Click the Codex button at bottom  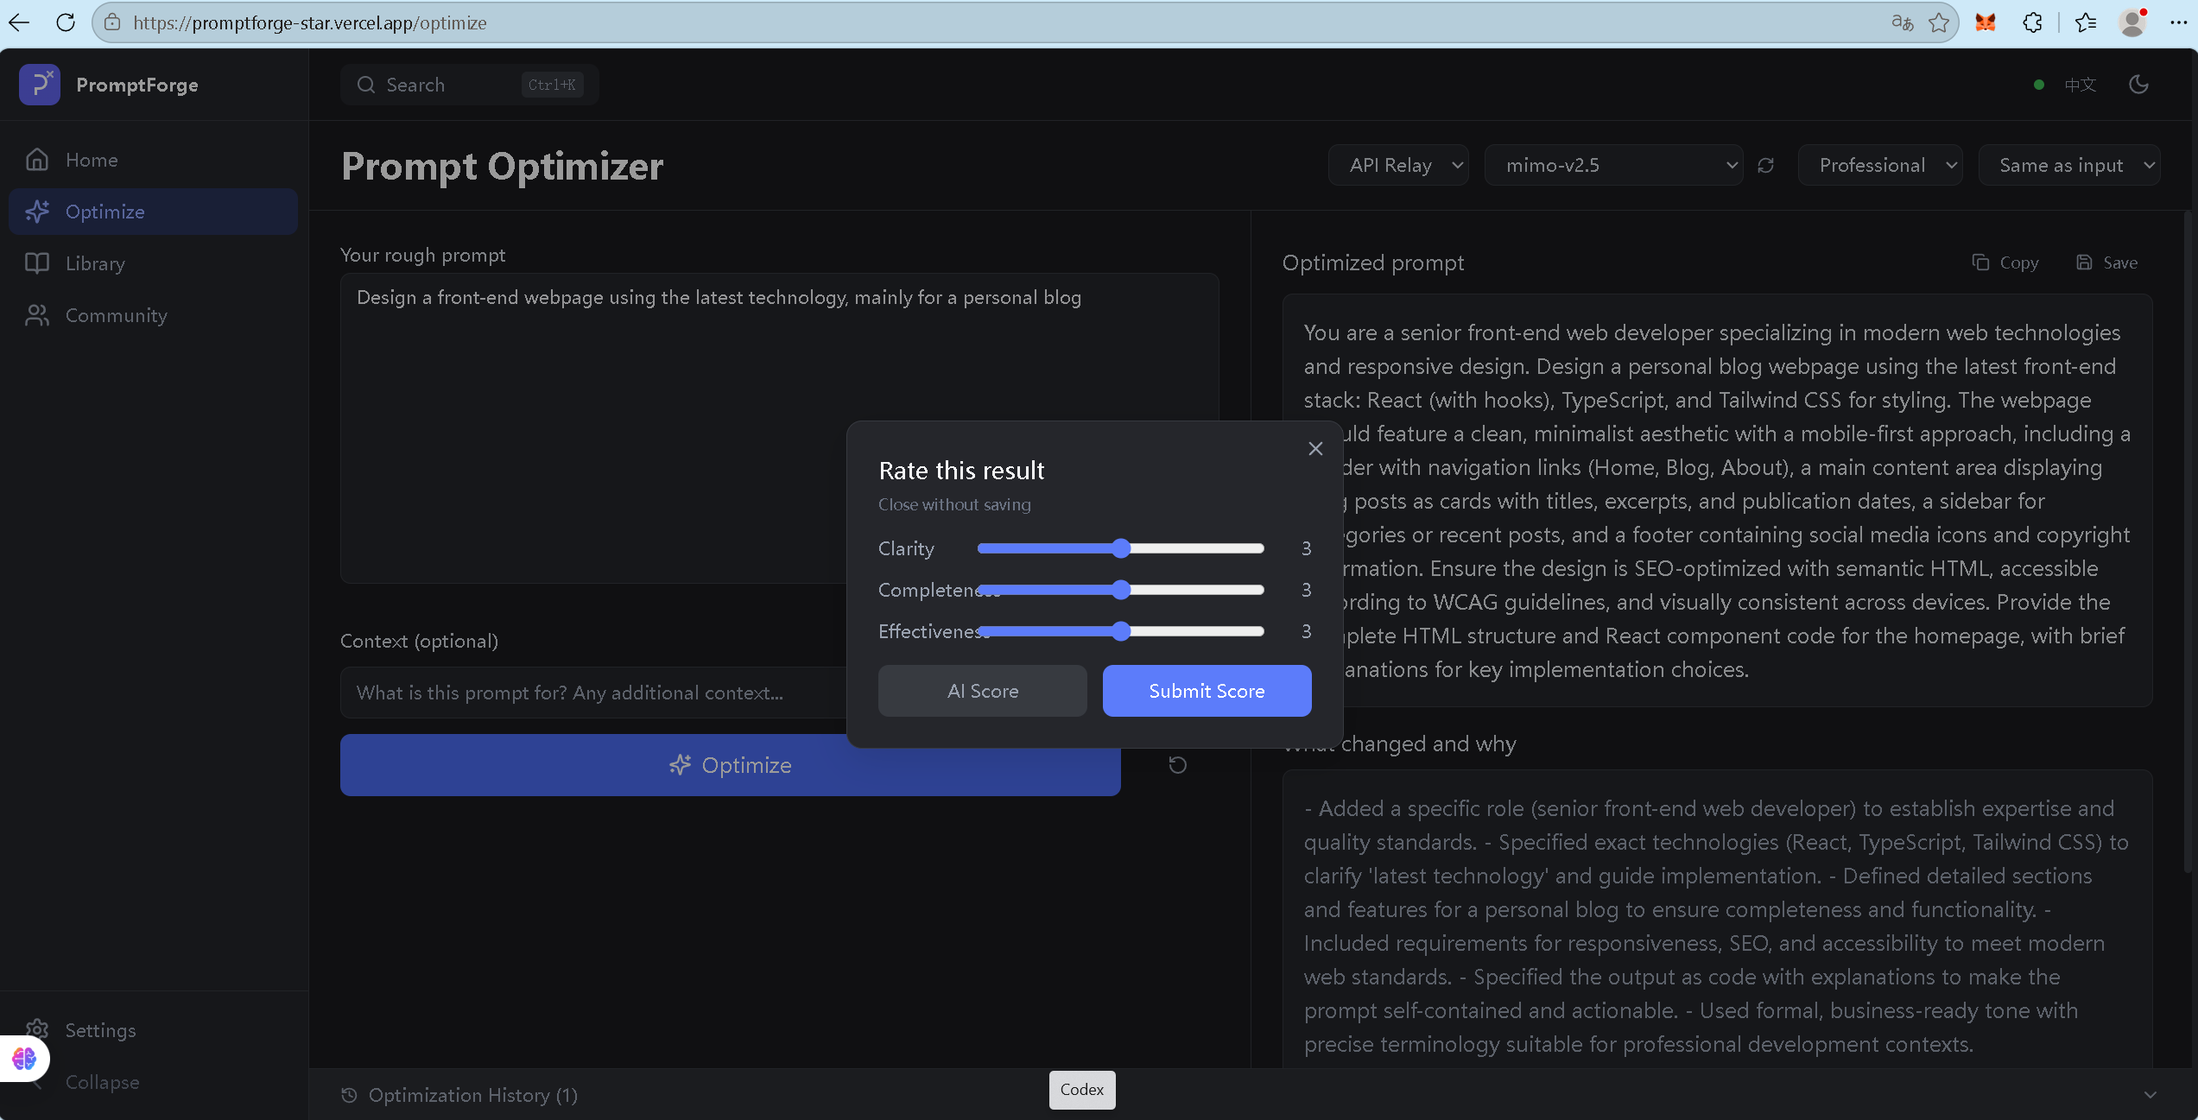1082,1090
